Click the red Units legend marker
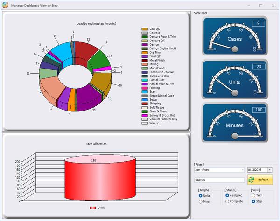 [92, 208]
